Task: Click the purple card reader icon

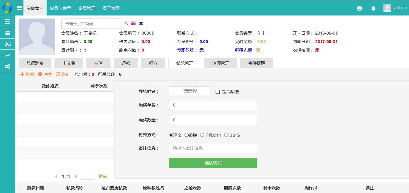Action: coord(133,23)
